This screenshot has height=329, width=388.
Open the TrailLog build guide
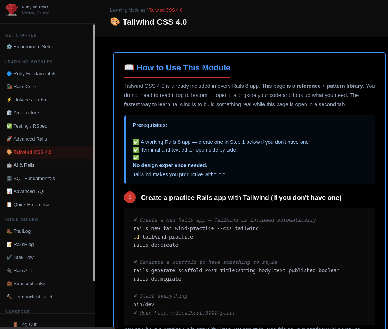tap(47, 231)
